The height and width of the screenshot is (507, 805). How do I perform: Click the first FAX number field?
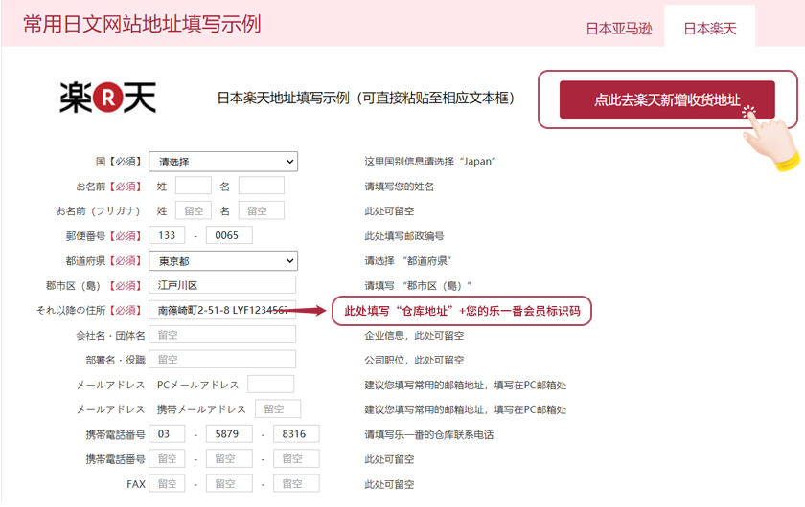[167, 484]
